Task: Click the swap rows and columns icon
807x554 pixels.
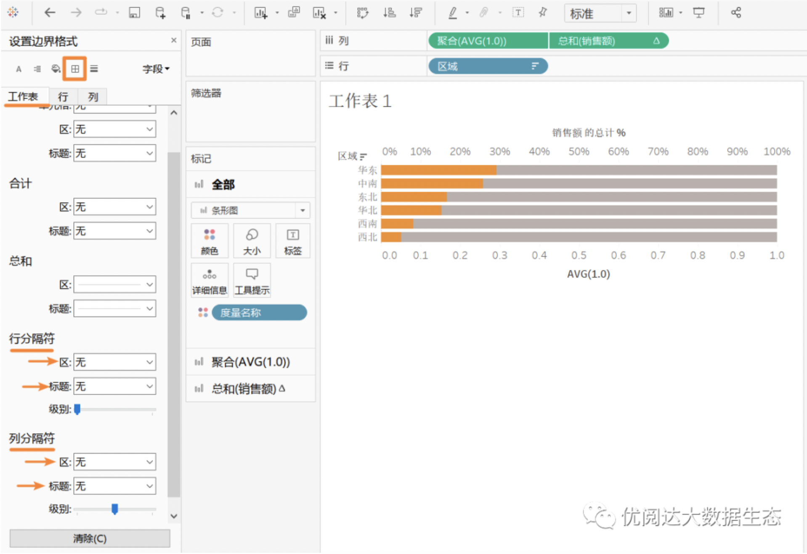Action: coord(362,13)
